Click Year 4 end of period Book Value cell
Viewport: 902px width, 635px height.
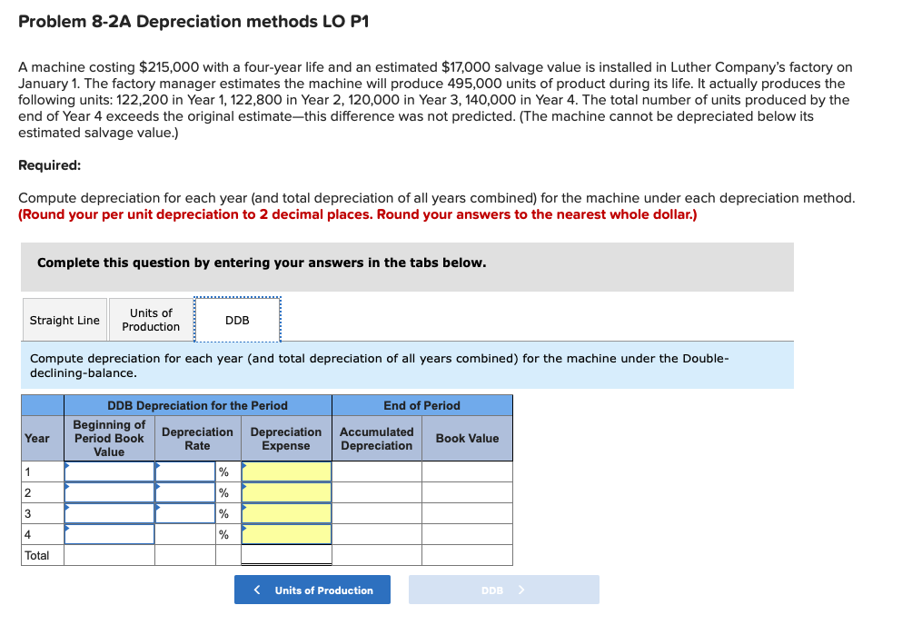(467, 534)
